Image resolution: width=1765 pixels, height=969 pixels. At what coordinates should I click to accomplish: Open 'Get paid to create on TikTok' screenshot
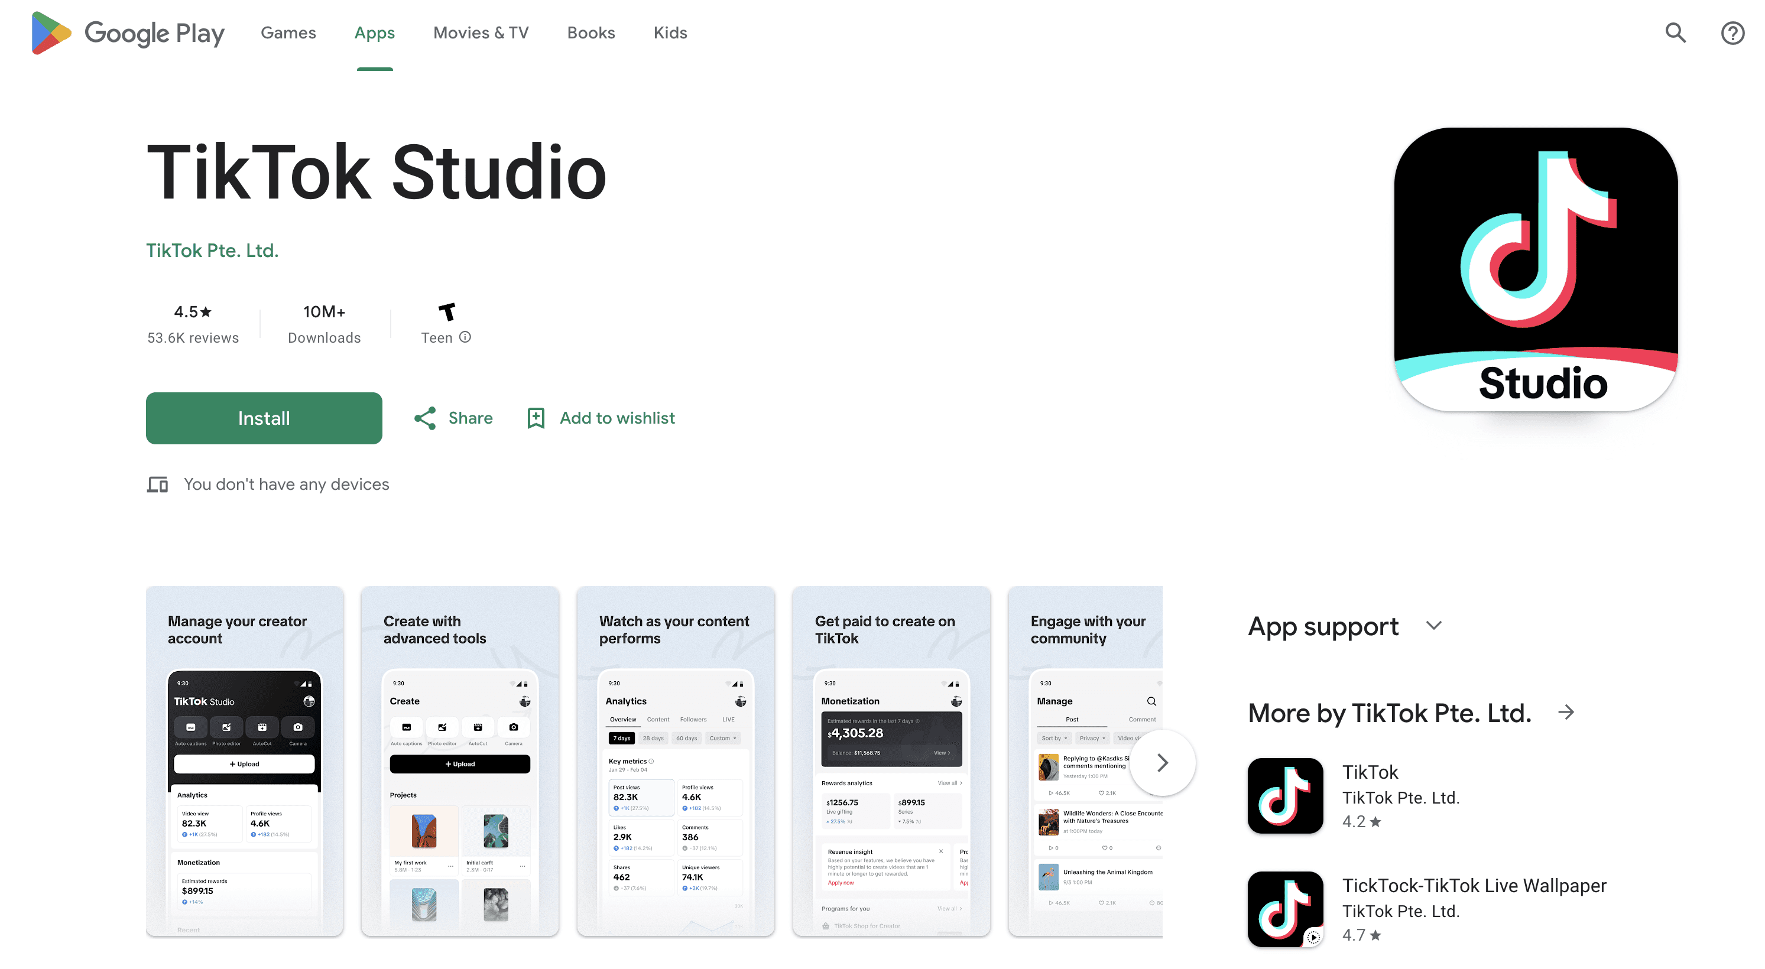[x=891, y=761]
